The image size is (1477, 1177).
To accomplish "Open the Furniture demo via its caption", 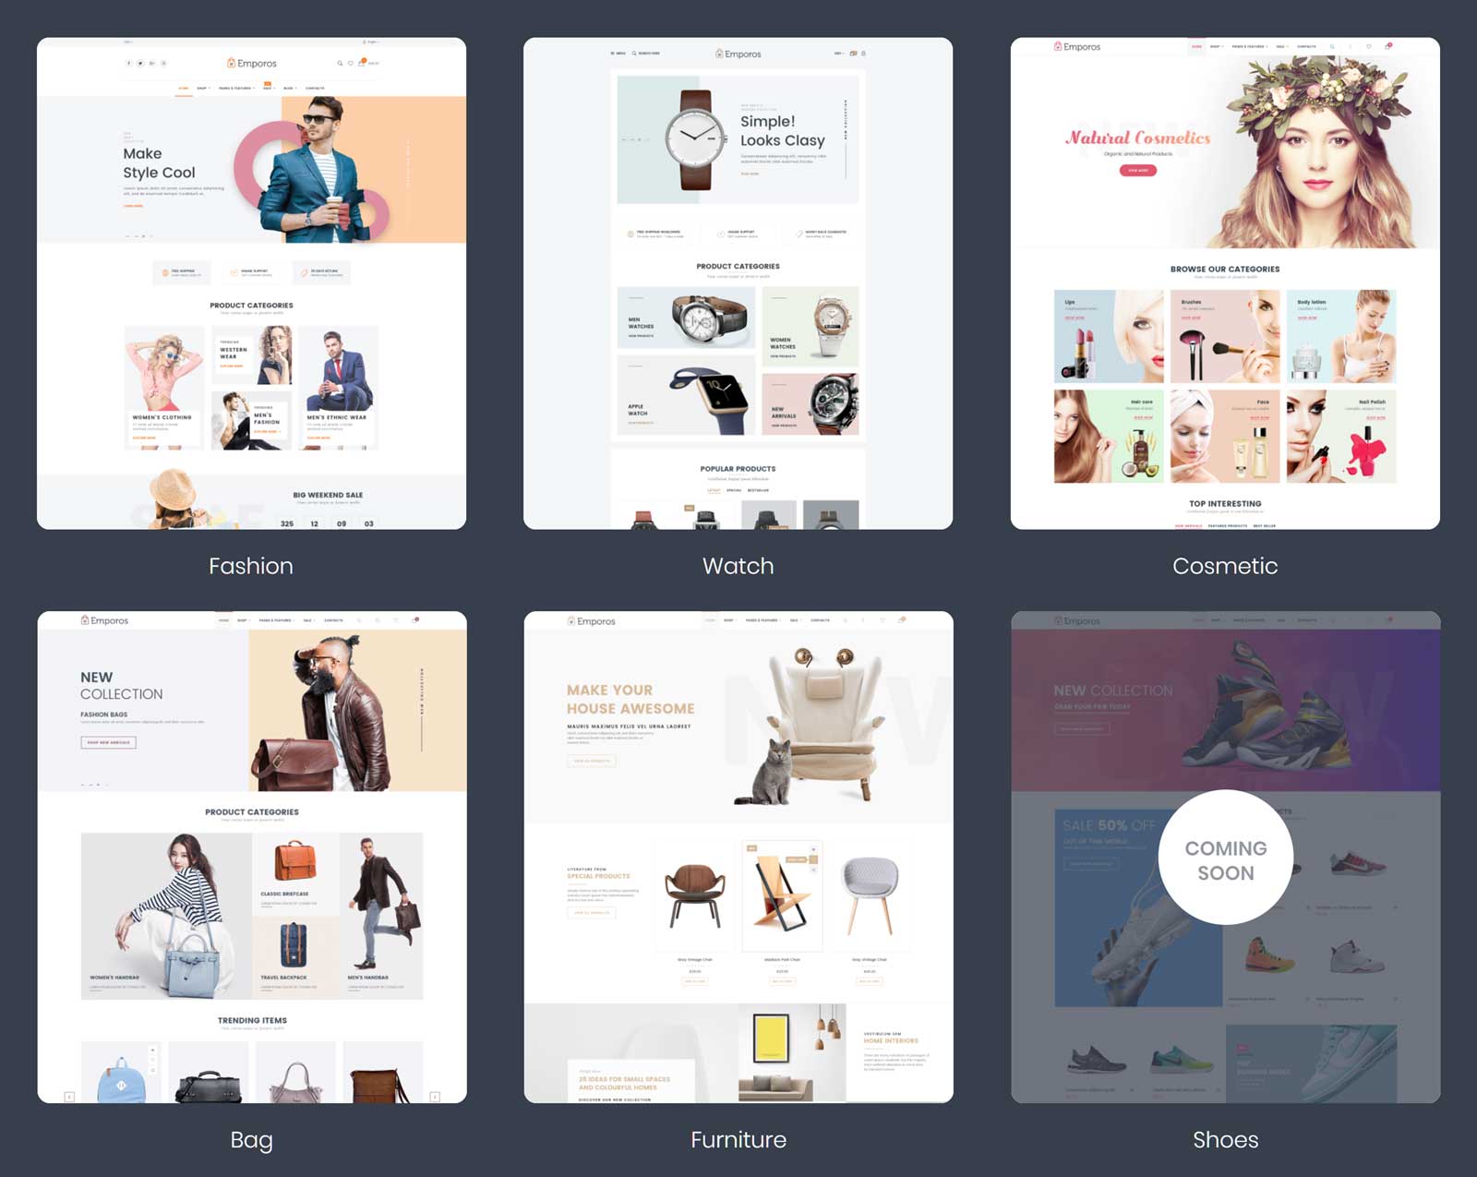I will pyautogui.click(x=738, y=1140).
